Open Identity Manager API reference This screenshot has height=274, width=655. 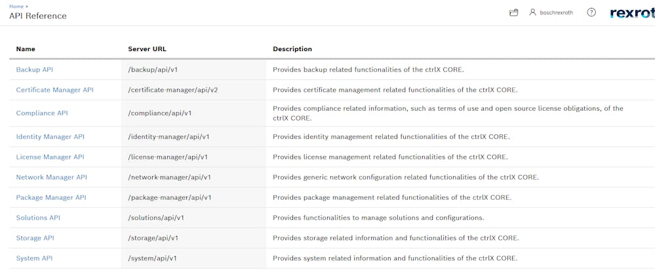(50, 137)
